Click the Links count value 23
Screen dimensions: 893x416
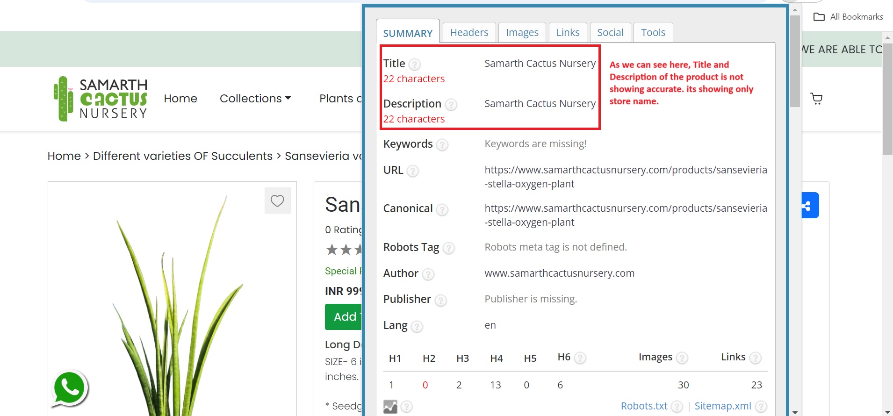click(756, 385)
